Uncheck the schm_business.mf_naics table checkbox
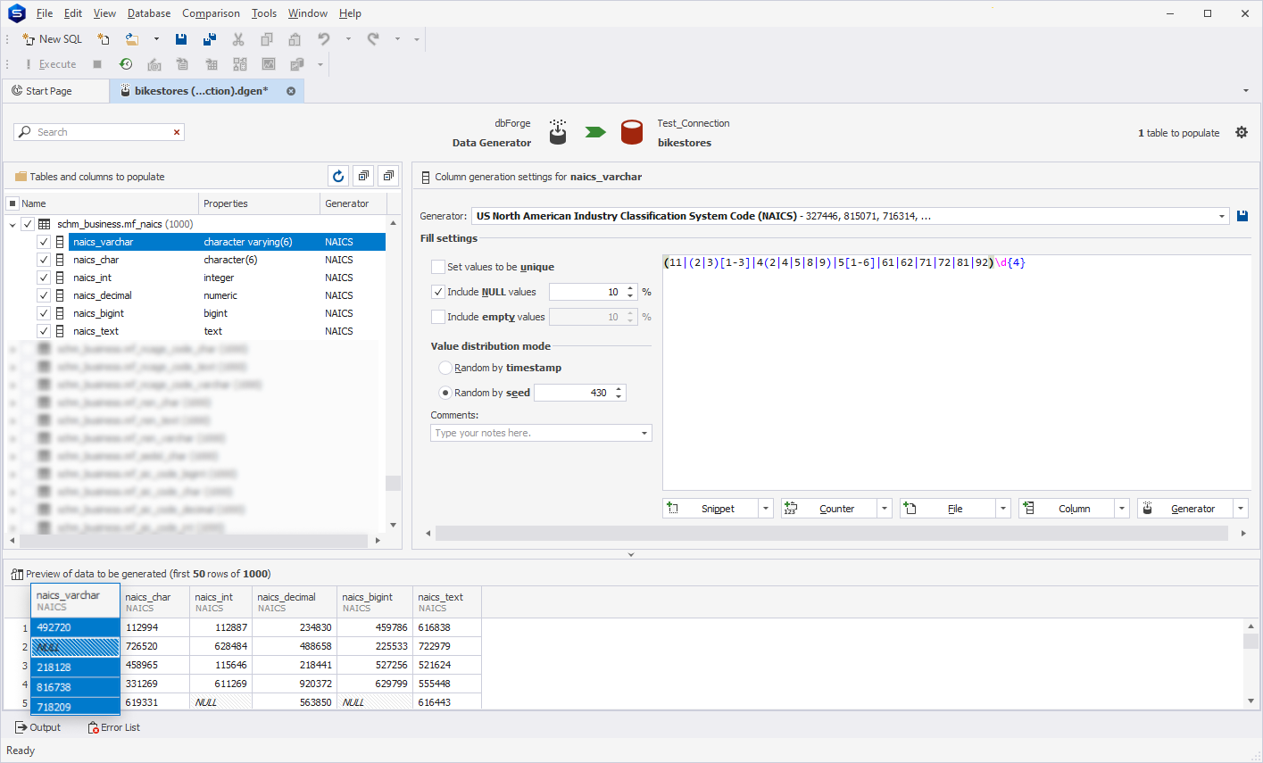1263x763 pixels. coord(27,224)
